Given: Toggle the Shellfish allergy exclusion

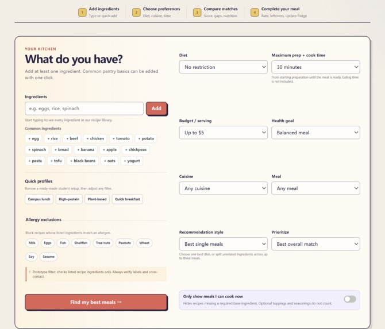Looking at the screenshot, I should tap(81, 243).
